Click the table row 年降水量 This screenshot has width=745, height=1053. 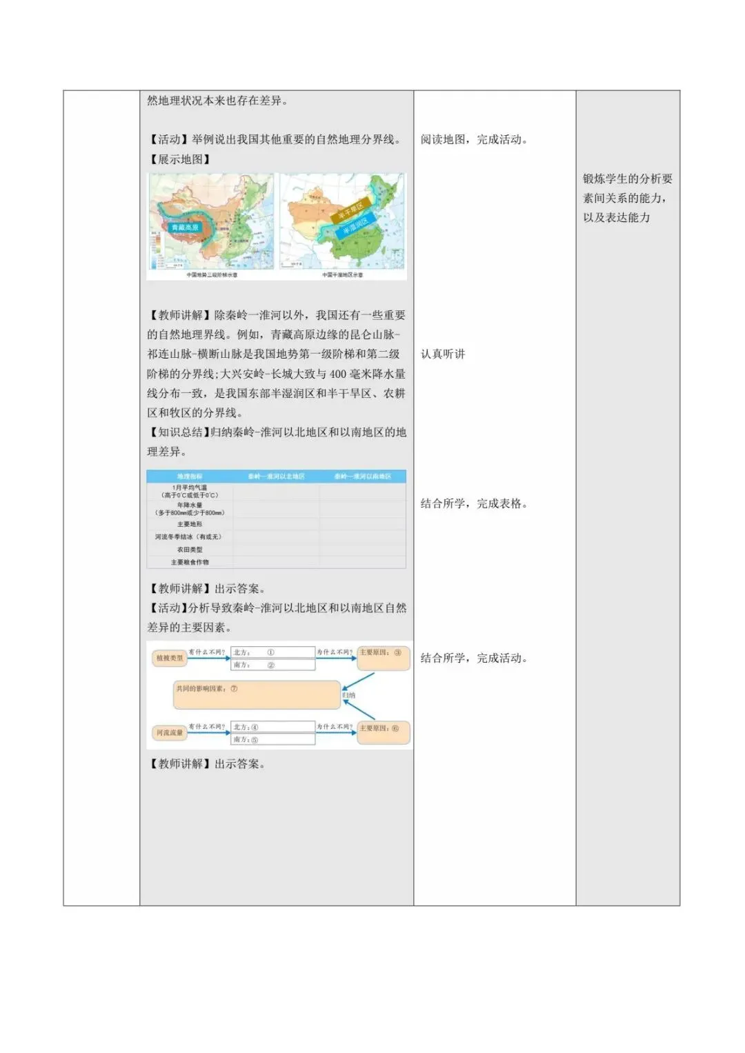277,509
